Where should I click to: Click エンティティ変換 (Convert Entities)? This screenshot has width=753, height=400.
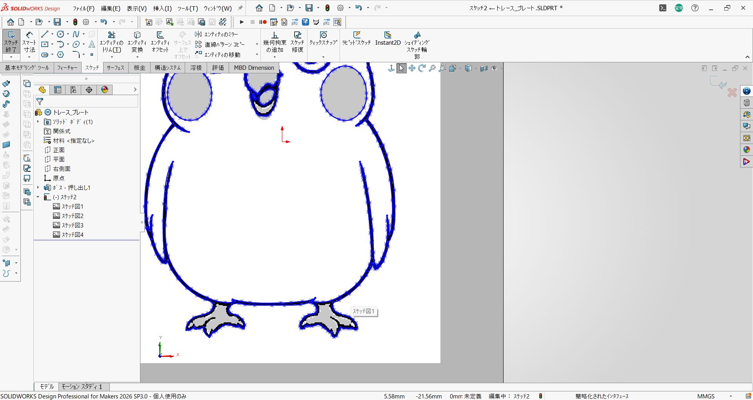[x=137, y=42]
